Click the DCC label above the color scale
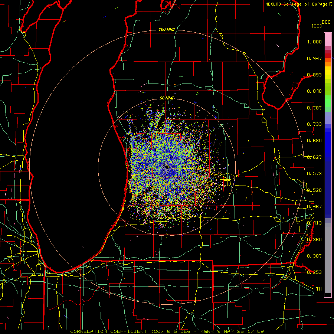The height and width of the screenshot is (334, 334). tap(326, 22)
